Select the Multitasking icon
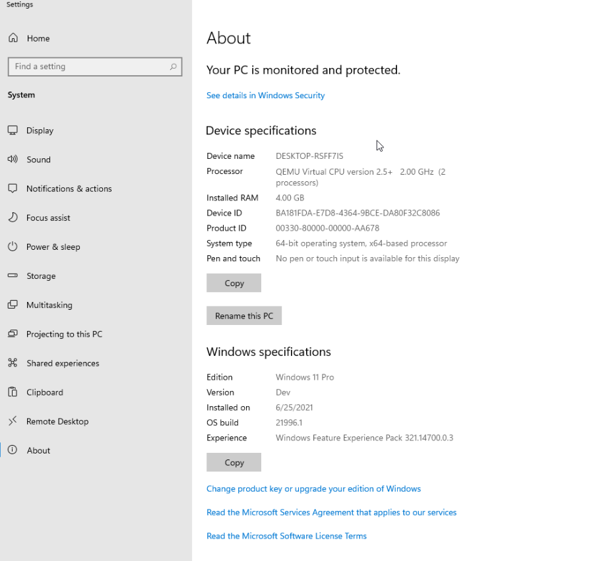The image size is (605, 561). 12,305
